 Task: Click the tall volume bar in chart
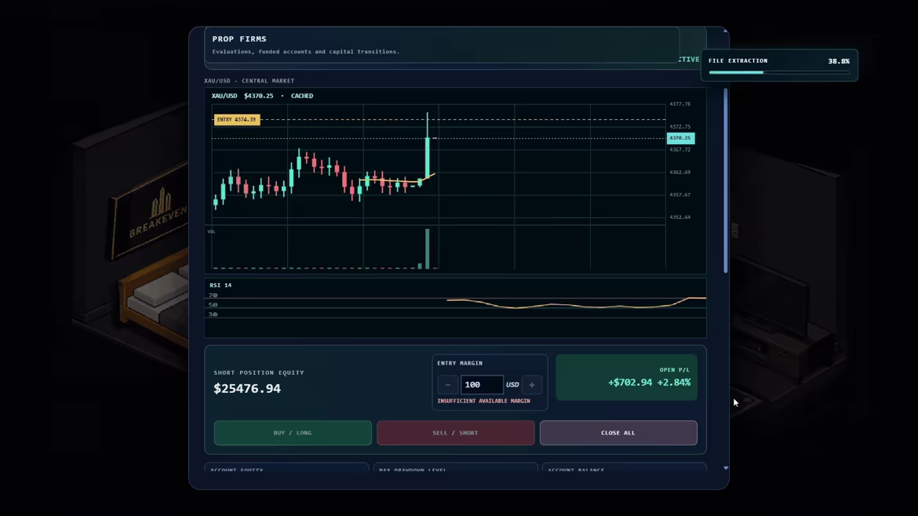point(428,249)
